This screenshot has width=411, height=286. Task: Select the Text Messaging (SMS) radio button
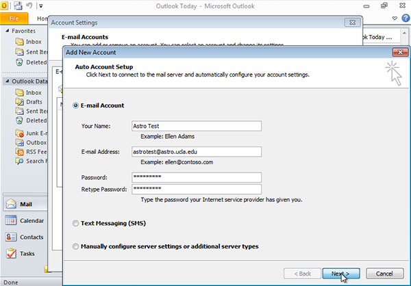click(x=75, y=223)
